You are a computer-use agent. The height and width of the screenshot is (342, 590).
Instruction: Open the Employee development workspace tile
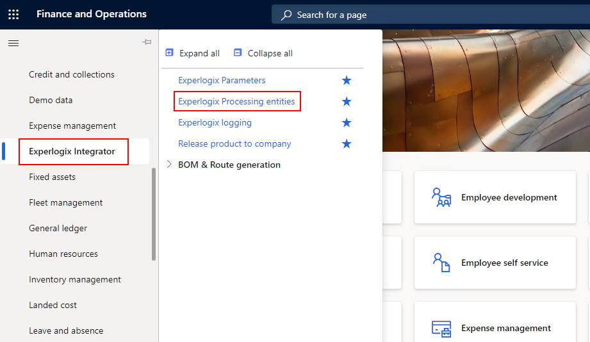(x=495, y=197)
